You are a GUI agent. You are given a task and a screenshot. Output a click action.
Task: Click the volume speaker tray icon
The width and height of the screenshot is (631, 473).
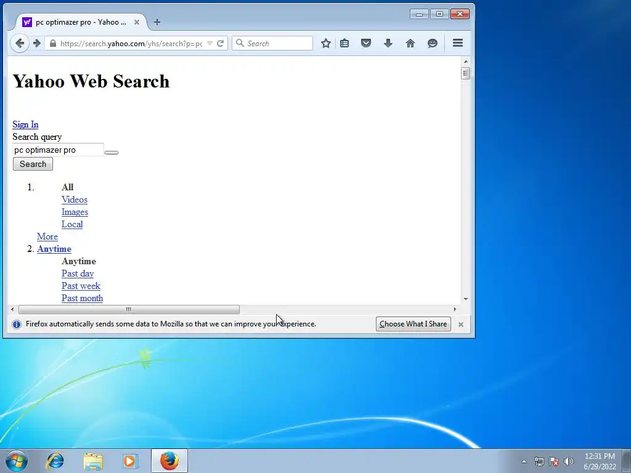569,461
